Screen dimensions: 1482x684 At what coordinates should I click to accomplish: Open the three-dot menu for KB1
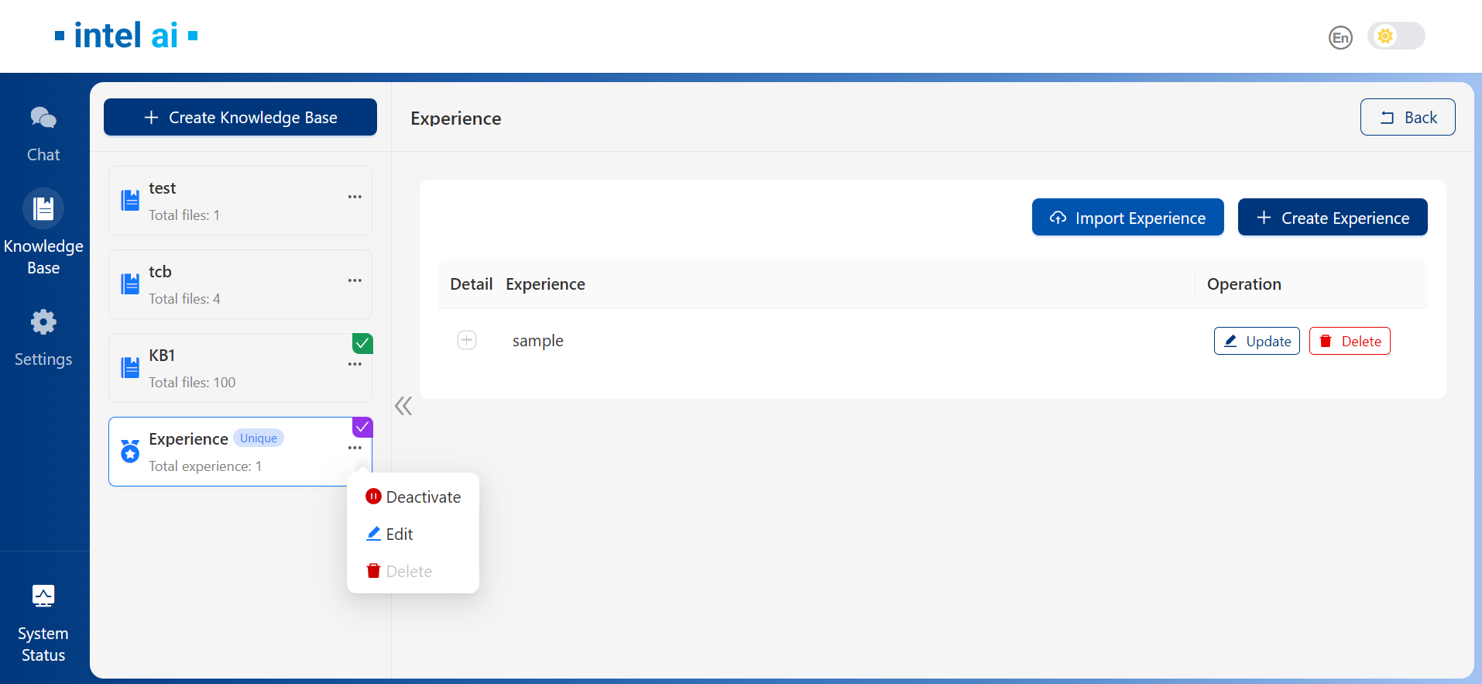point(355,364)
